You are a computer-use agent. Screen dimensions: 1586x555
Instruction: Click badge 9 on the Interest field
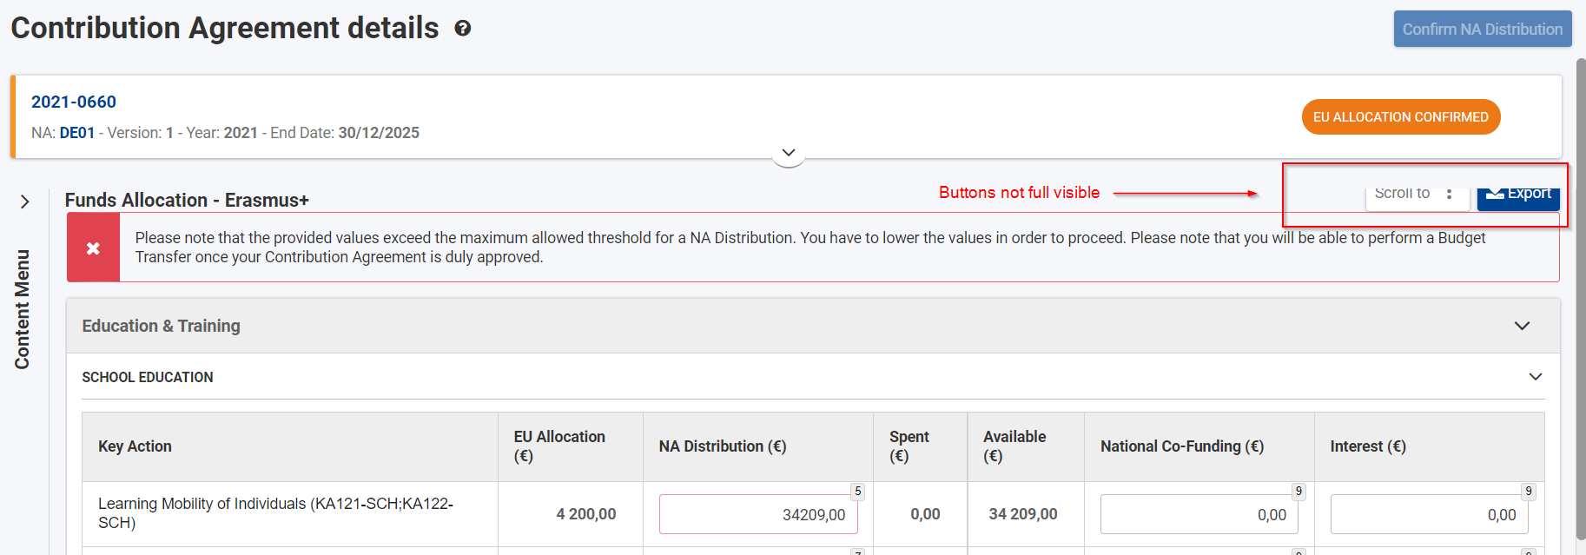point(1529,492)
